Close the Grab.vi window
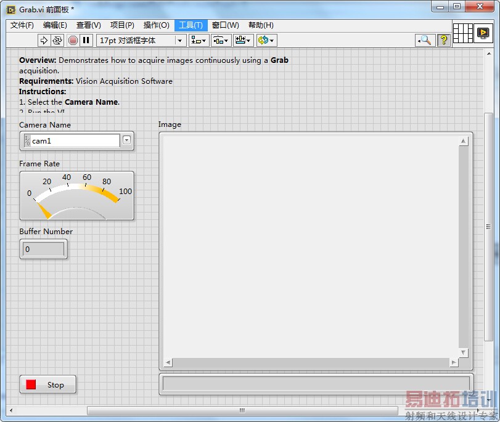The height and width of the screenshot is (422, 500). pos(480,6)
